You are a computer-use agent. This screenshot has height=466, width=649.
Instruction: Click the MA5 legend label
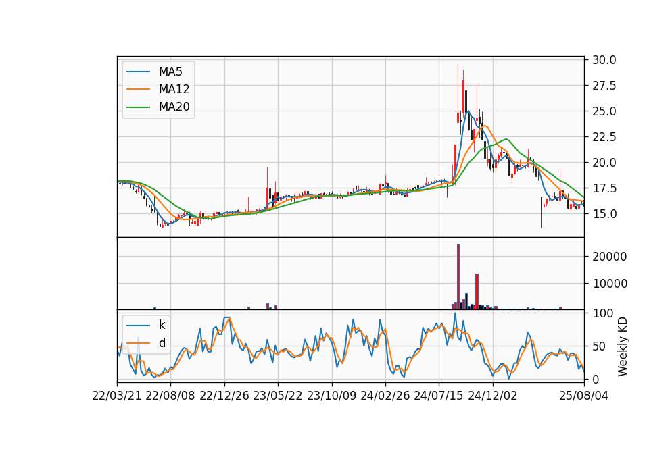coord(170,72)
